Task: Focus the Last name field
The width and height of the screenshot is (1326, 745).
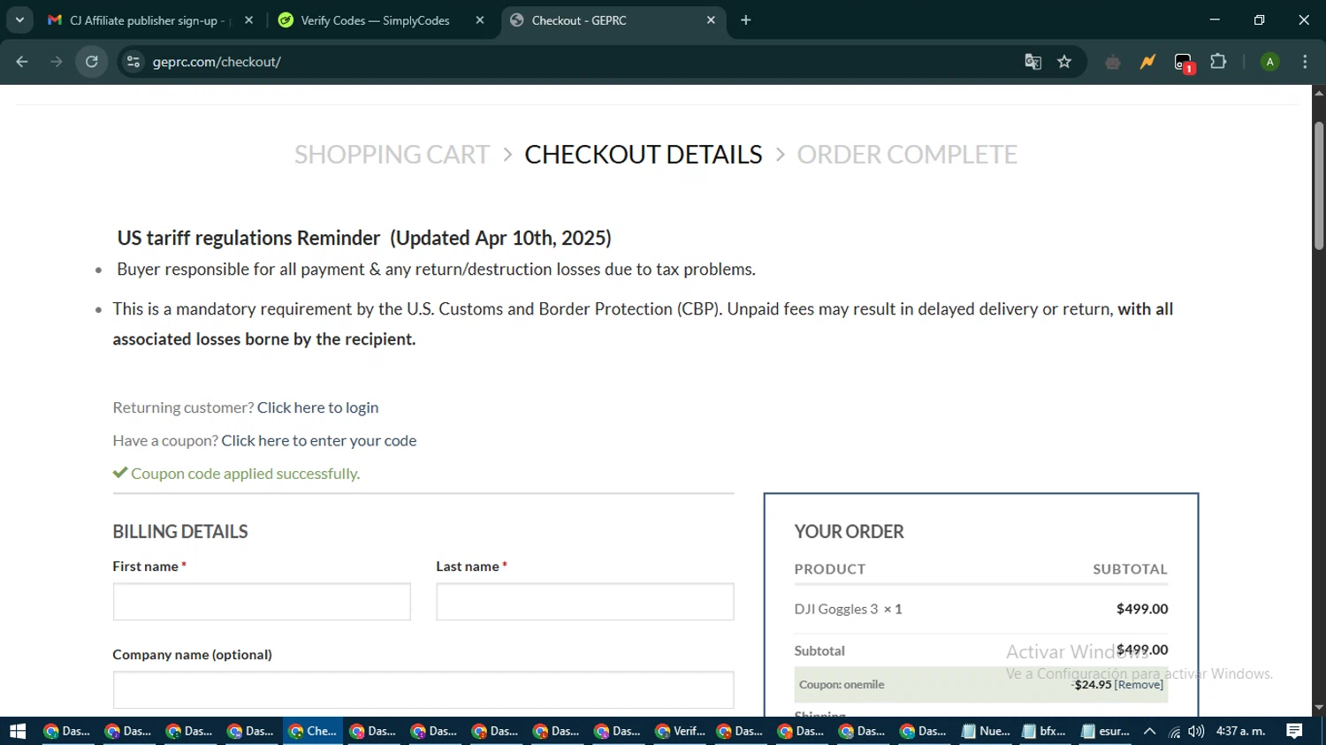Action: 585,602
